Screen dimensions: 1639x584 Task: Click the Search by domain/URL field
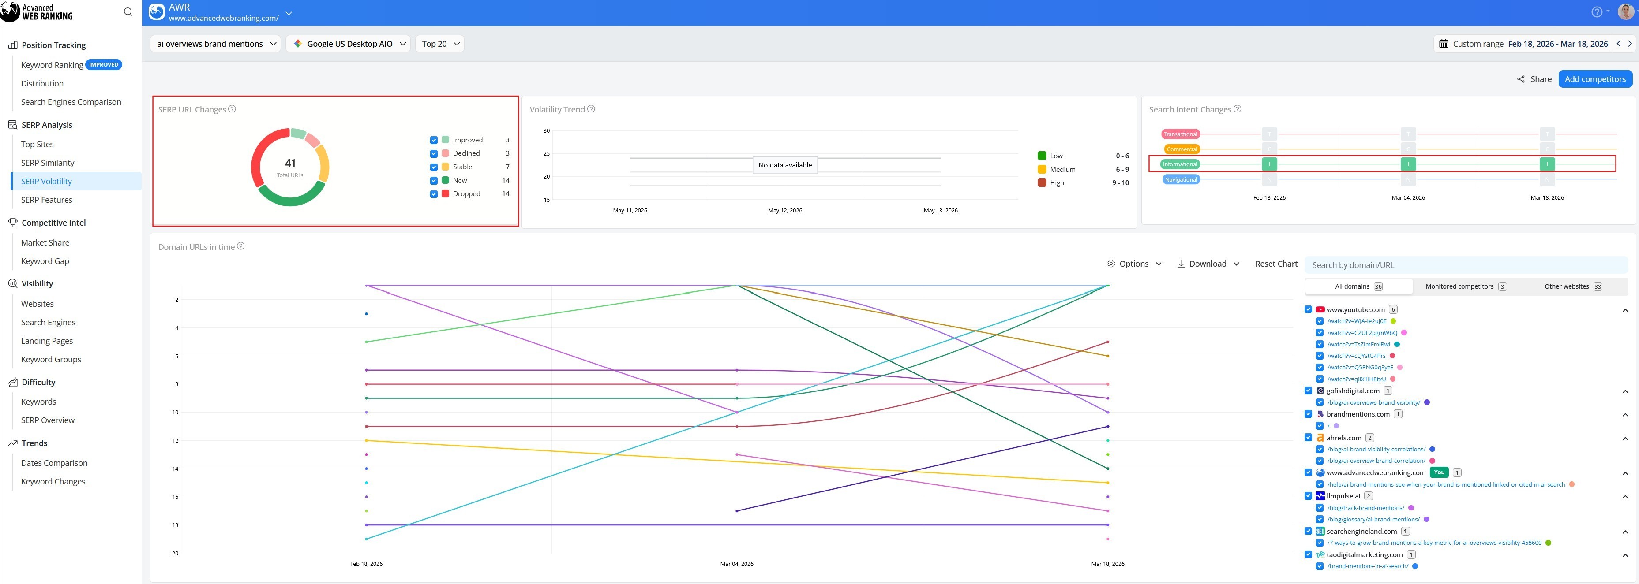coord(1466,265)
